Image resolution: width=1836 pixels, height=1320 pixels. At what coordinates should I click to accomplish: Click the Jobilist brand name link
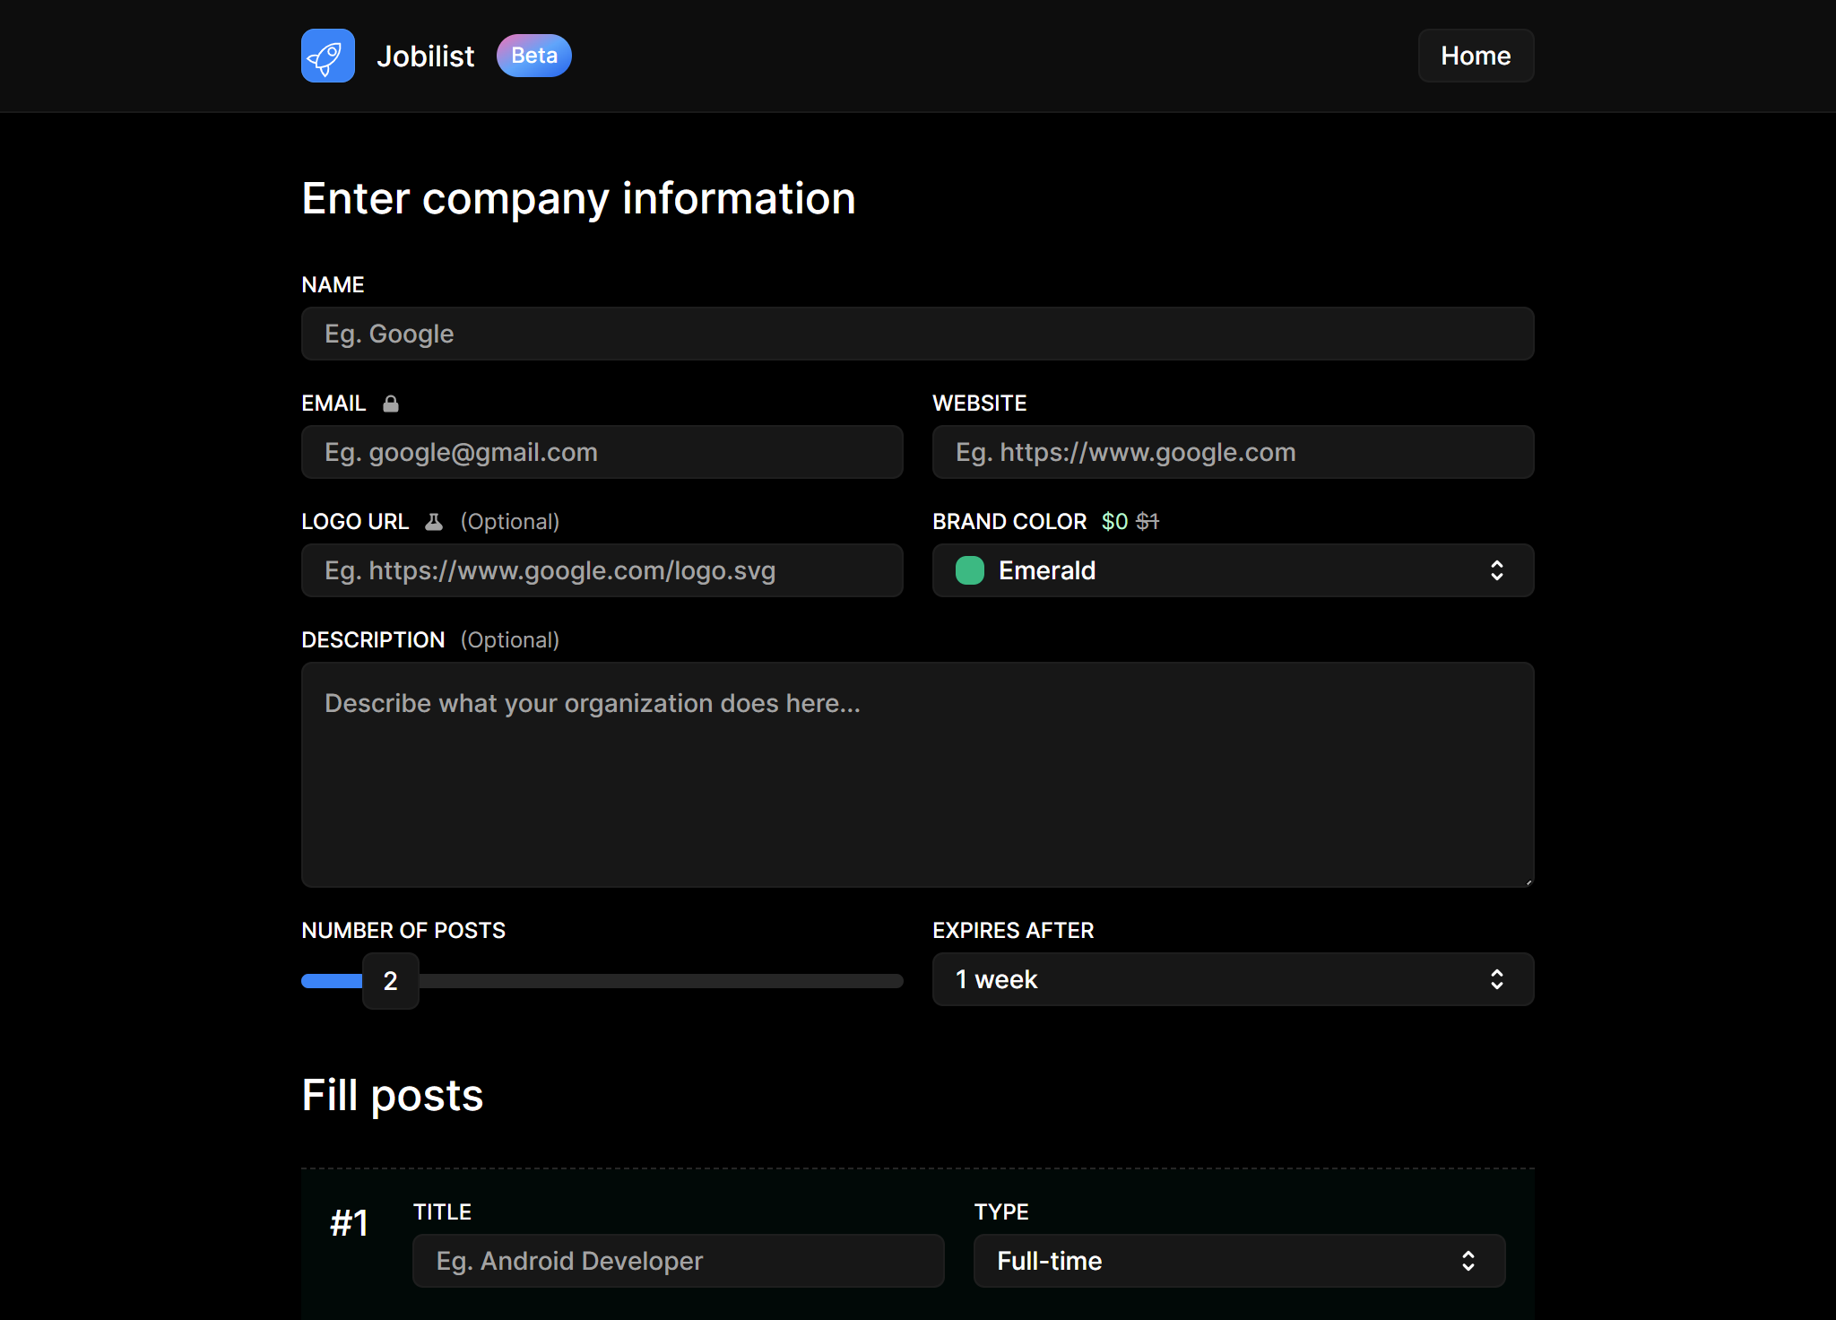(x=425, y=56)
